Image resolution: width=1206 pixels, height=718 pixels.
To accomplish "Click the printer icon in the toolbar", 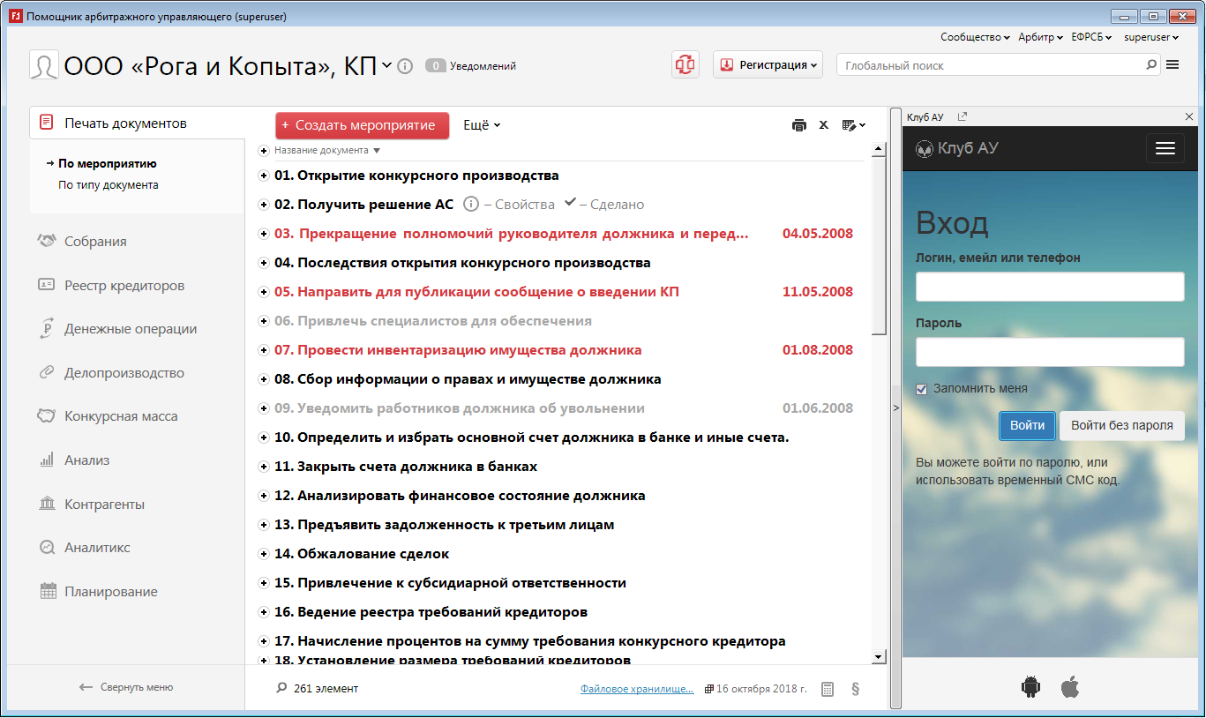I will click(x=799, y=125).
